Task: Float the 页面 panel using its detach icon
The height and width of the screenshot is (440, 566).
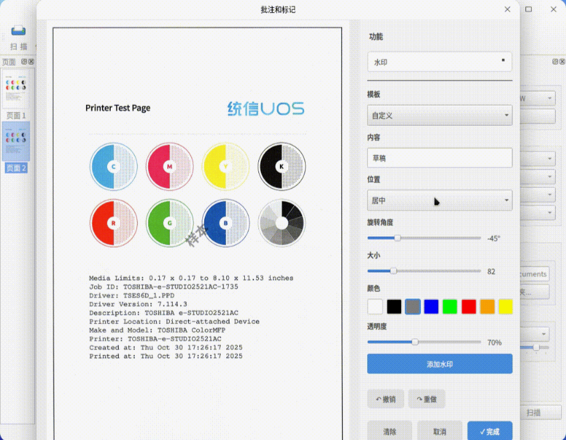Action: 24,61
